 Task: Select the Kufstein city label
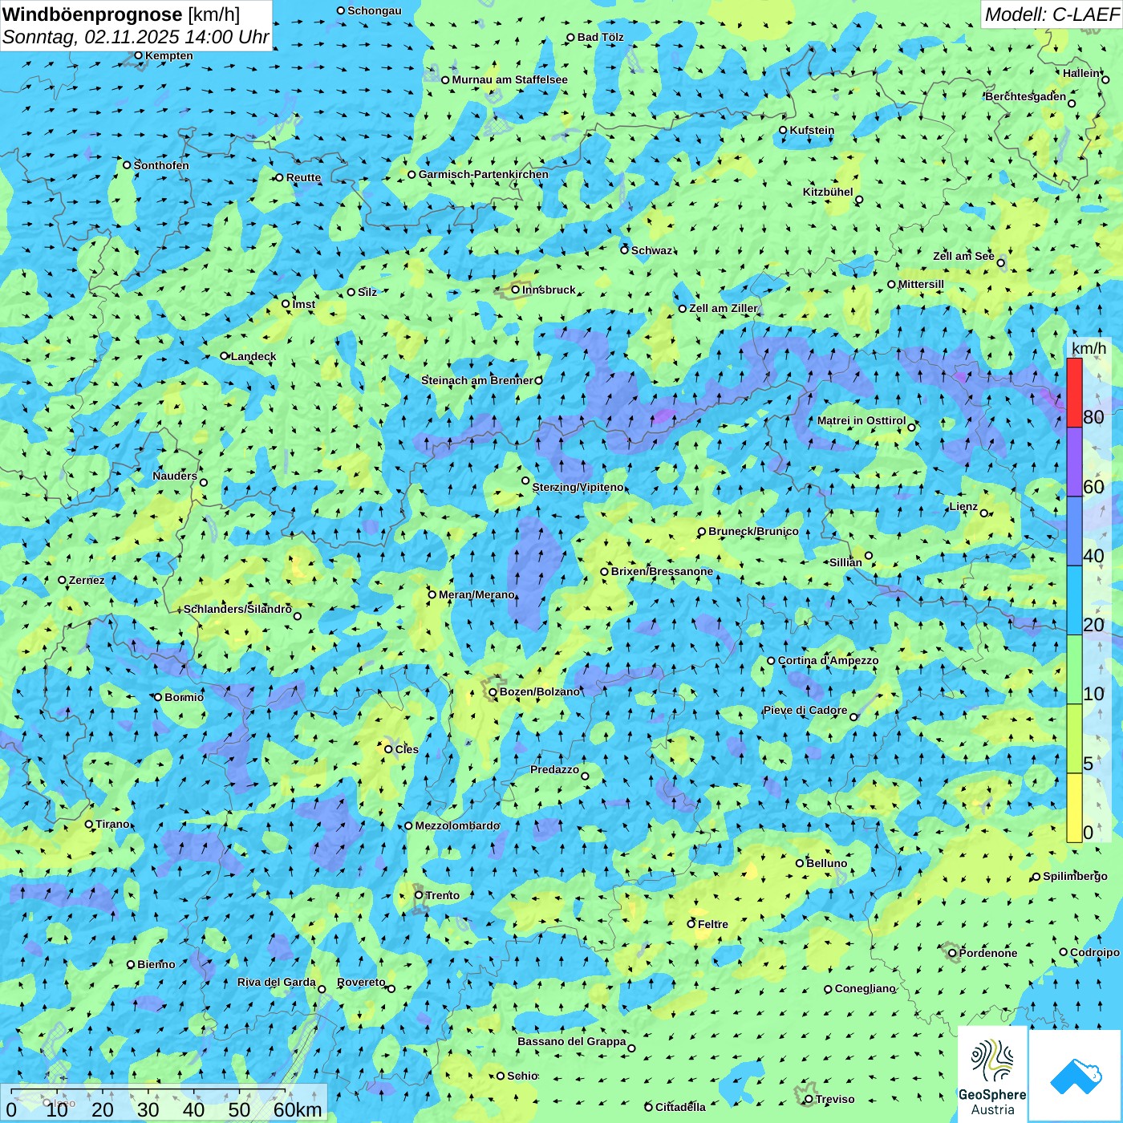coord(812,130)
